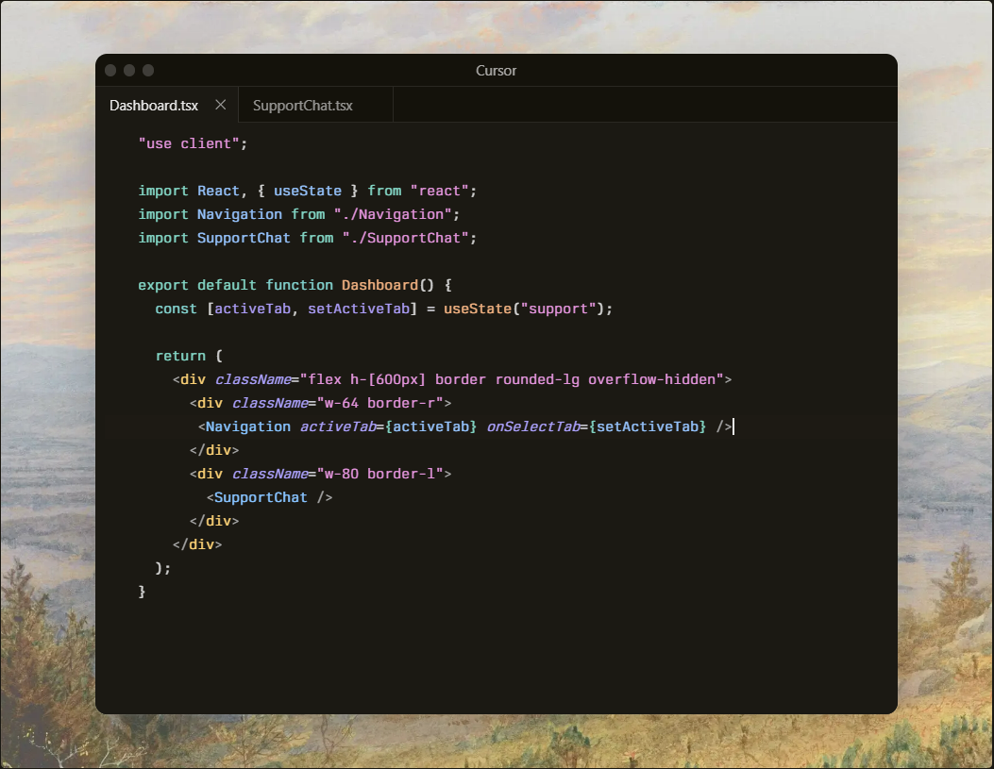Click the rightmost window control dot
Viewport: 994px width, 769px height.
(148, 71)
